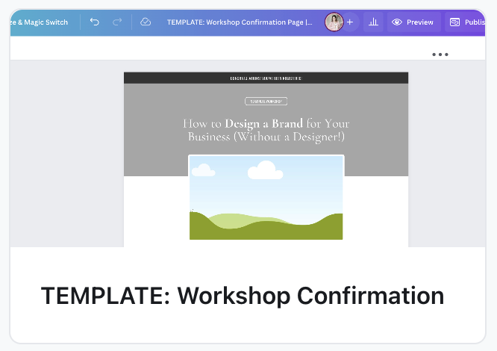Check the cloud save status icon
This screenshot has width=497, height=351.
click(146, 22)
